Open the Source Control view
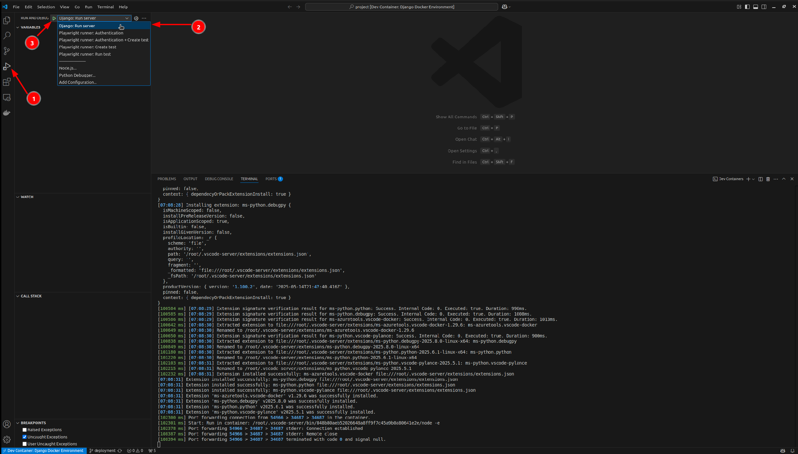This screenshot has width=798, height=454. pyautogui.click(x=7, y=51)
